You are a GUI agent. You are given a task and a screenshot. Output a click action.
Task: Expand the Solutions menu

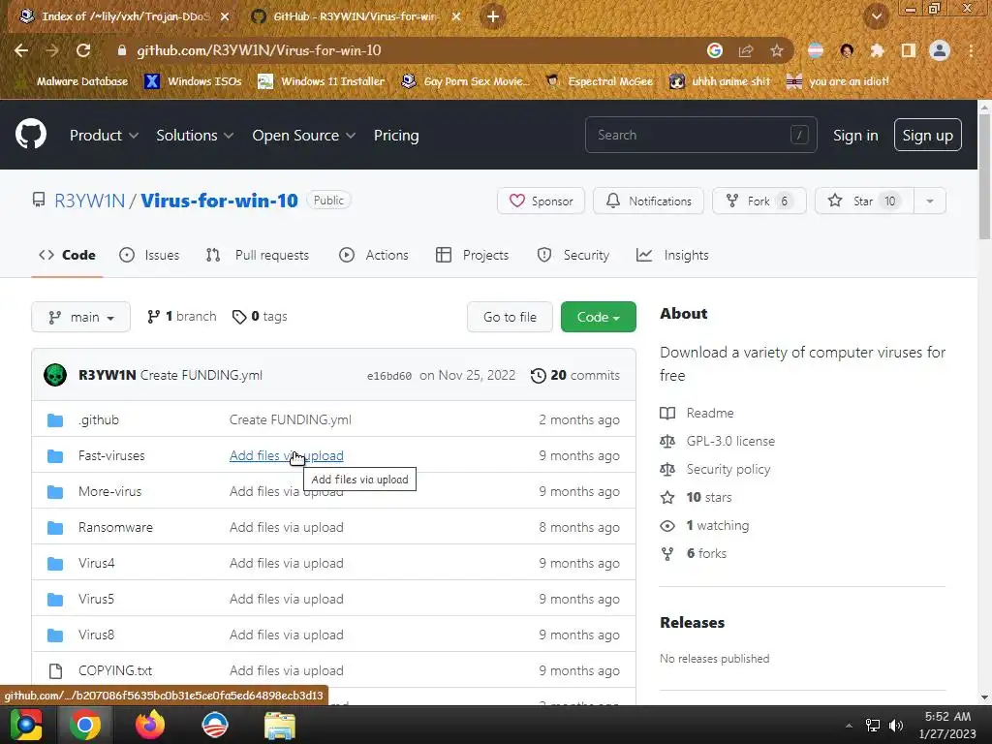(195, 136)
